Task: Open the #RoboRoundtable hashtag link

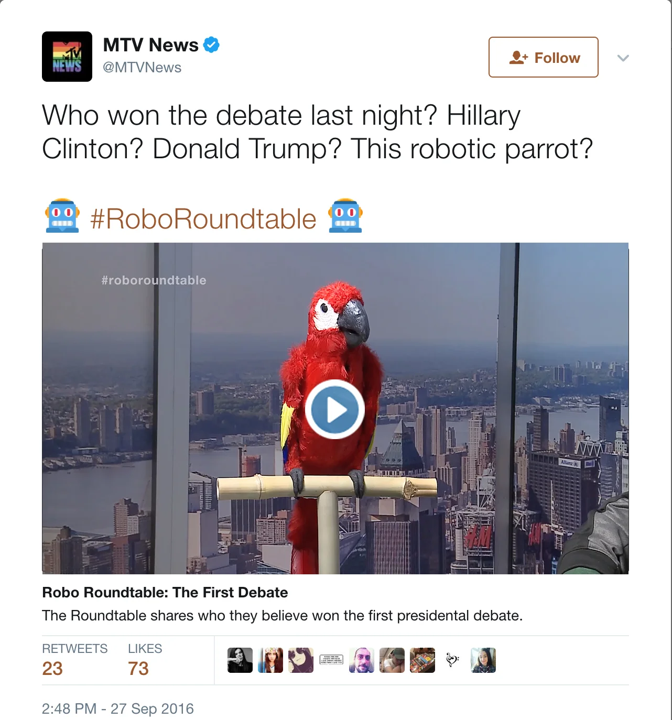Action: tap(203, 219)
